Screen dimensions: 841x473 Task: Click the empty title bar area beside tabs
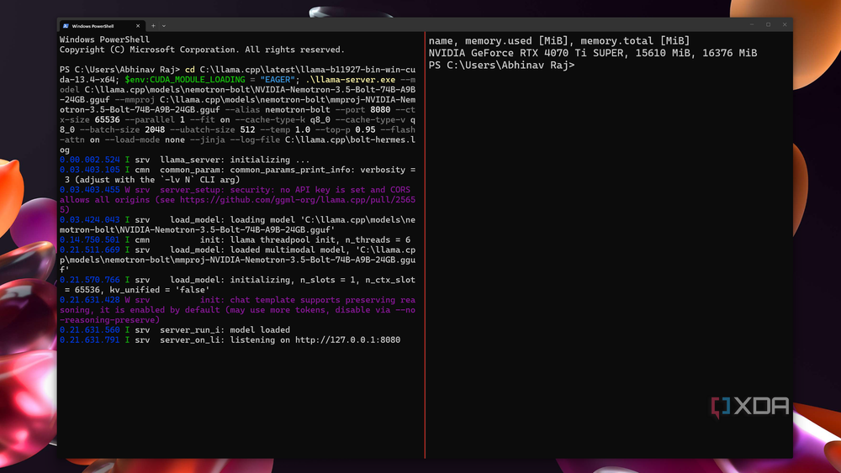(x=456, y=25)
